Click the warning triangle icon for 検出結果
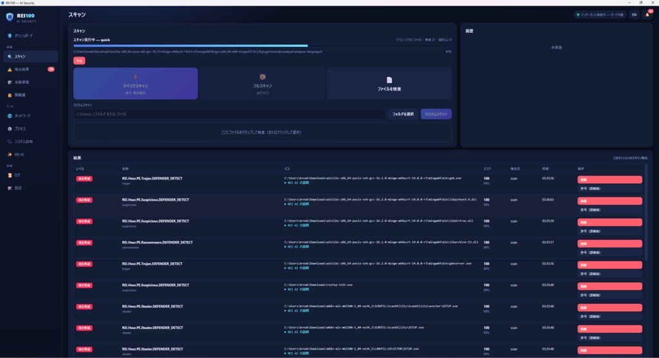The width and height of the screenshot is (659, 358). (10, 69)
